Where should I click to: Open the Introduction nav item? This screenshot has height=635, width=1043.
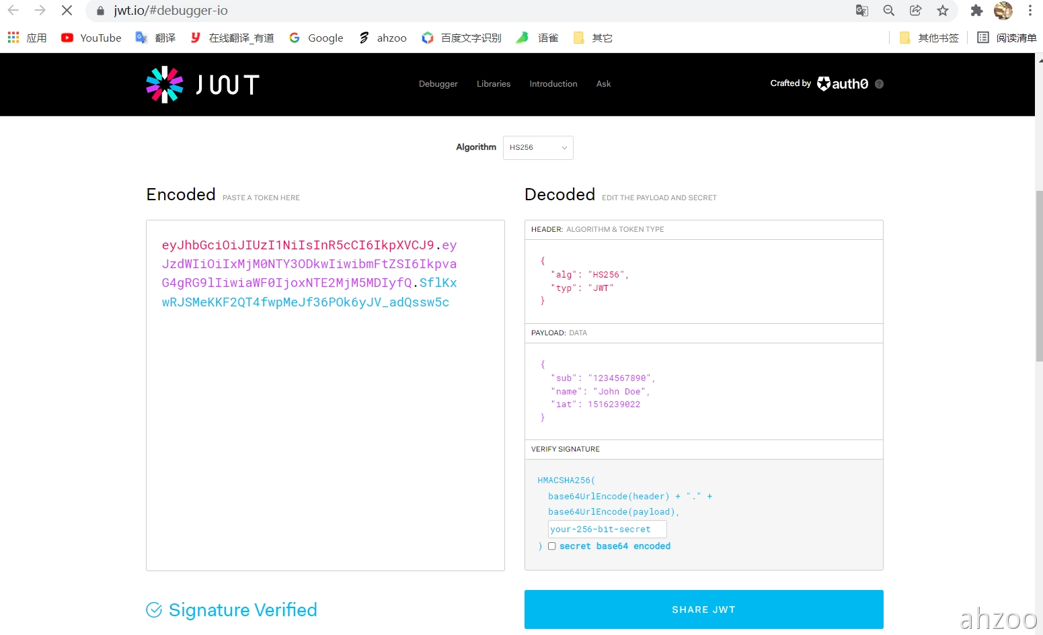(x=553, y=84)
